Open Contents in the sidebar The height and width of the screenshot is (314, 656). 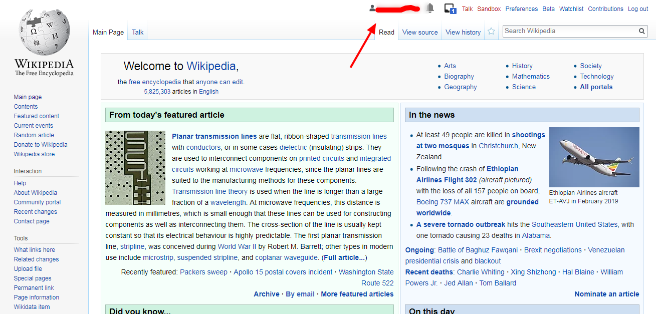[x=26, y=107]
